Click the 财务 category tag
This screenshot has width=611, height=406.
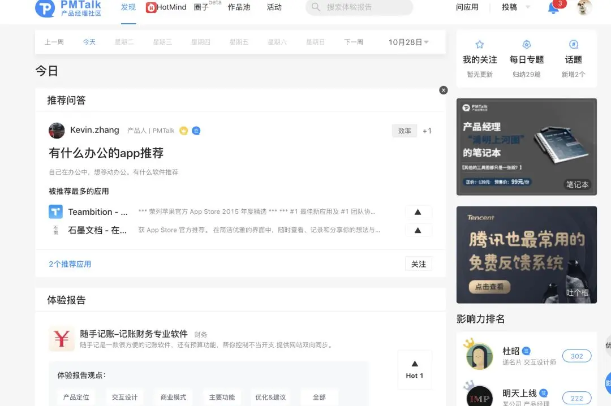[201, 335]
